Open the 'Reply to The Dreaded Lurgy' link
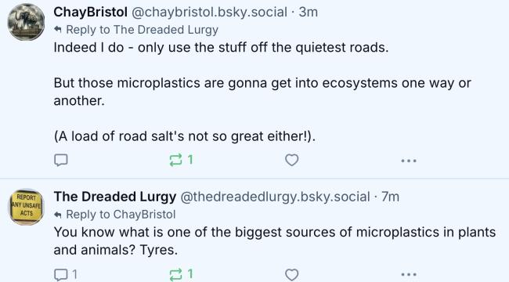This screenshot has width=509, height=282. pyautogui.click(x=143, y=30)
